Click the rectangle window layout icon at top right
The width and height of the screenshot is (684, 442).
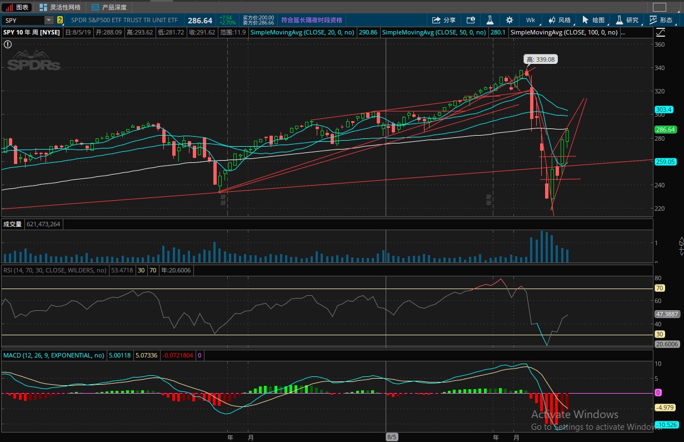coord(659,7)
